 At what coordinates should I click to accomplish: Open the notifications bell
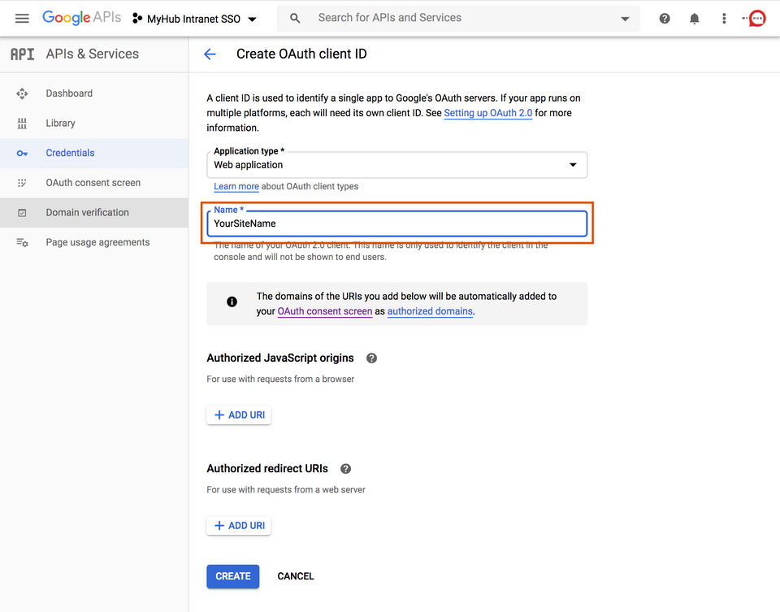coord(695,18)
